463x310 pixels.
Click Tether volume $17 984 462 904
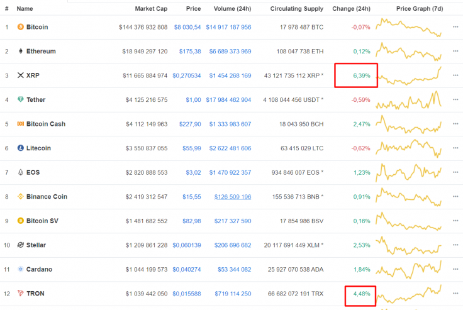(x=228, y=100)
